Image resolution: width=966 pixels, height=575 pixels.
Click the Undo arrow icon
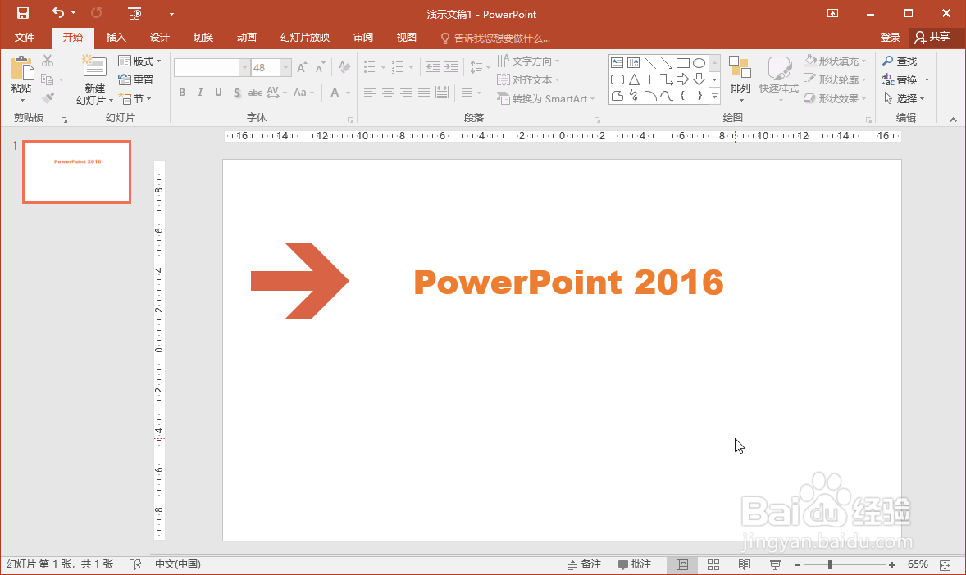[58, 12]
